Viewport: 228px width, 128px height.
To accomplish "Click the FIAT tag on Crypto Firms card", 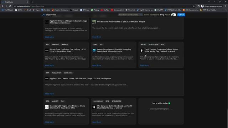I will coord(95,44).
